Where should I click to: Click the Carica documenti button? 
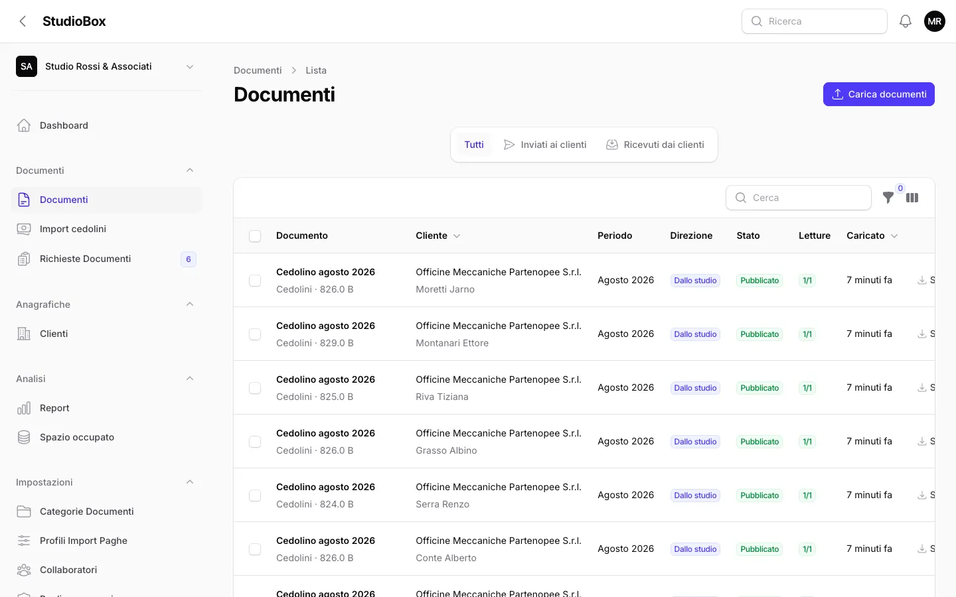tap(879, 94)
